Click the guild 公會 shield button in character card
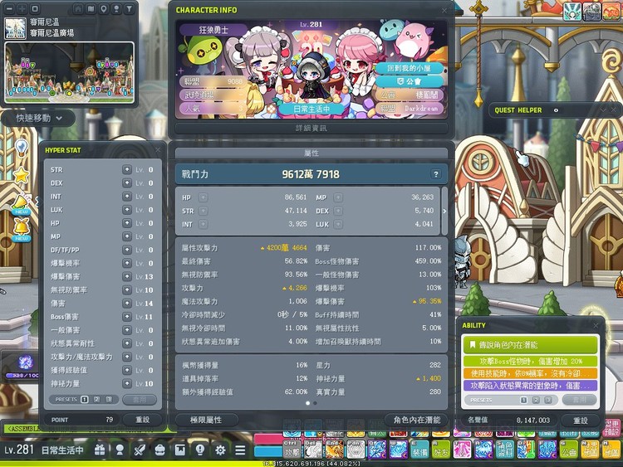Screen dimensions: 623x467 (409, 81)
